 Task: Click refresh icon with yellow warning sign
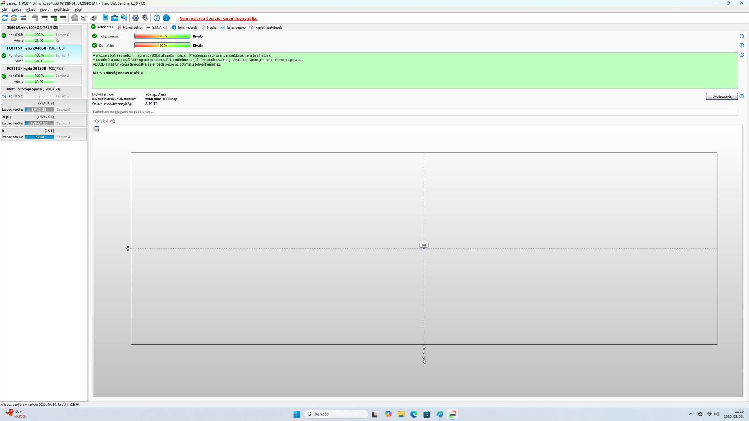pyautogui.click(x=14, y=18)
